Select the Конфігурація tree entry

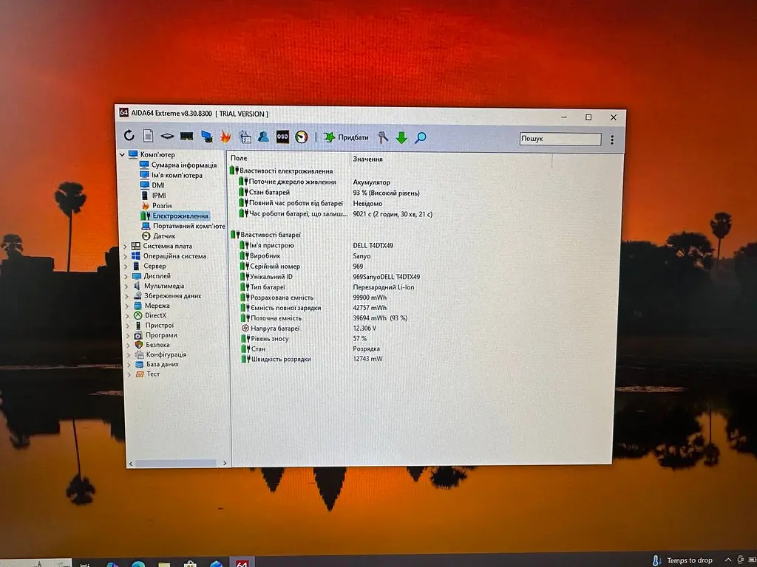coord(160,354)
